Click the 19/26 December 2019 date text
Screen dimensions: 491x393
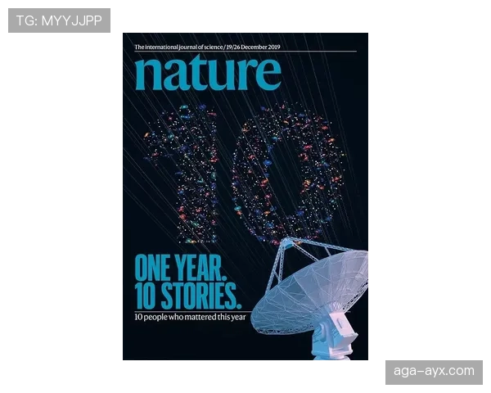coord(253,47)
